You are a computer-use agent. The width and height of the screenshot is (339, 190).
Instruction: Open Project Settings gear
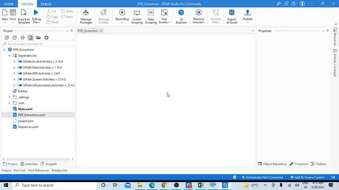pos(46,37)
